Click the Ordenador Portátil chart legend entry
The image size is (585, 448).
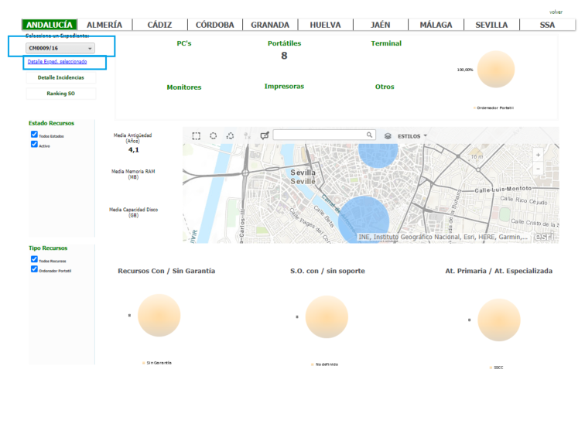tap(494, 108)
